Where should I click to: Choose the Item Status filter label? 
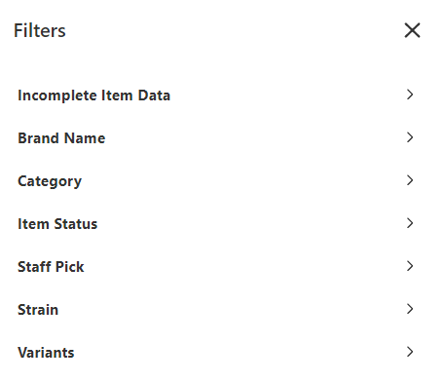click(57, 224)
